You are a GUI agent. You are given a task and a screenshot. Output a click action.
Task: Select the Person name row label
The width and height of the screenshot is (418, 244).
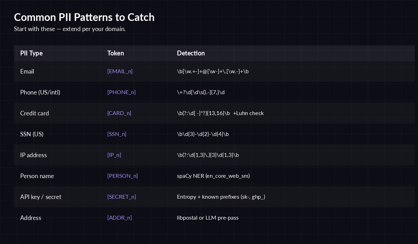coord(37,176)
